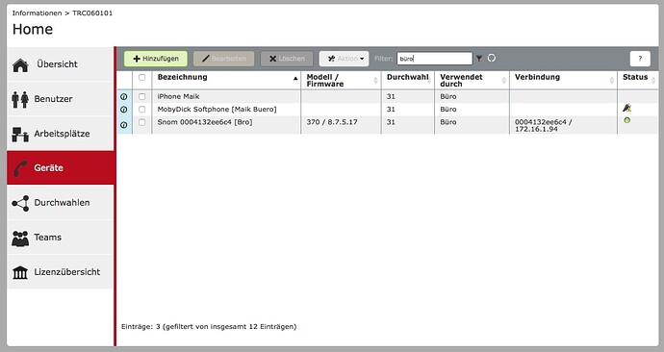Screen dimensions: 664x352
Task: Open info for MobyDick Softphone row
Action: point(123,110)
